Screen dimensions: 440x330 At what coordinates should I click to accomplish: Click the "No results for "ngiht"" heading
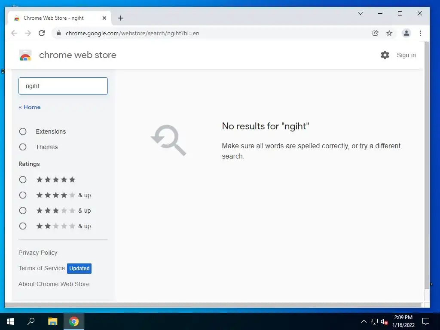(266, 126)
